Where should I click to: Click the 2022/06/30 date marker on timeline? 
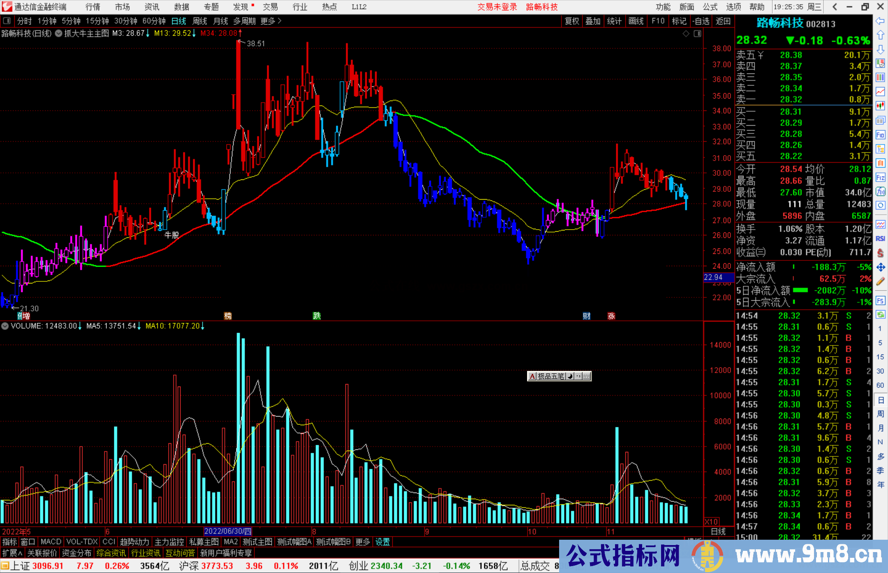pos(228,532)
